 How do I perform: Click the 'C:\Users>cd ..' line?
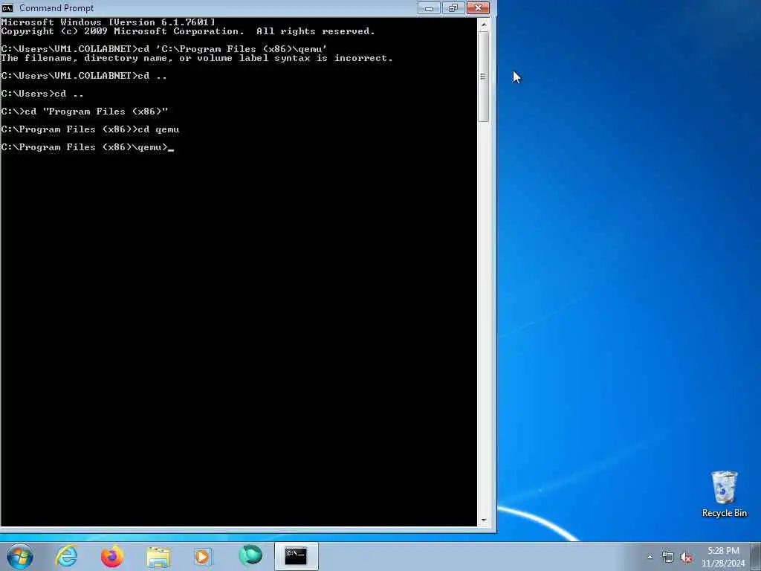pyautogui.click(x=42, y=93)
